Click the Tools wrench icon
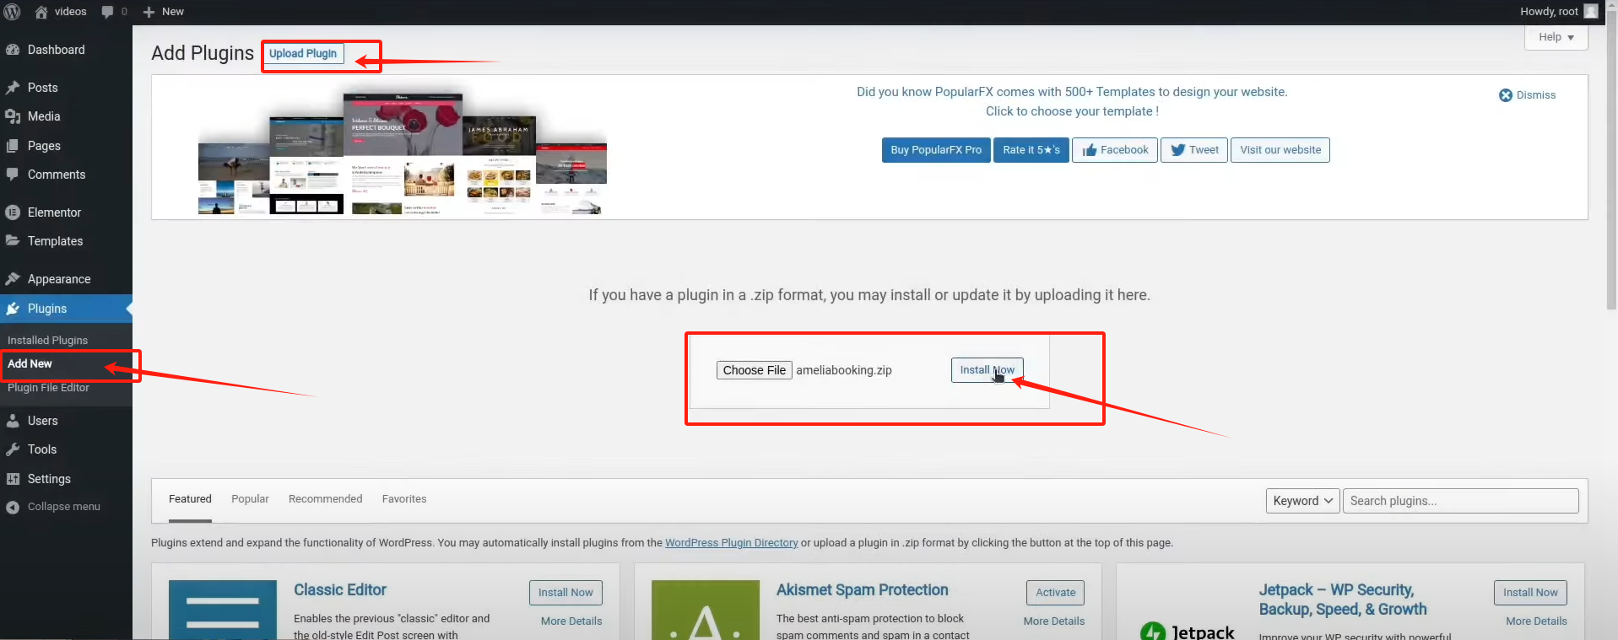 click(x=13, y=449)
